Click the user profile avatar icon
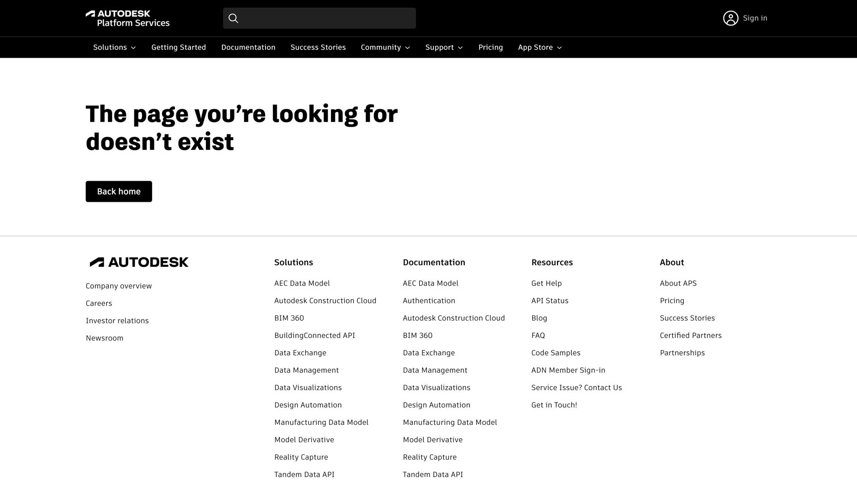The height and width of the screenshot is (482, 857). click(730, 18)
